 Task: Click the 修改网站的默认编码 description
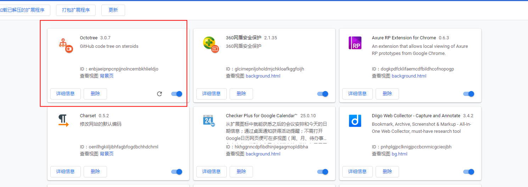pyautogui.click(x=101, y=124)
